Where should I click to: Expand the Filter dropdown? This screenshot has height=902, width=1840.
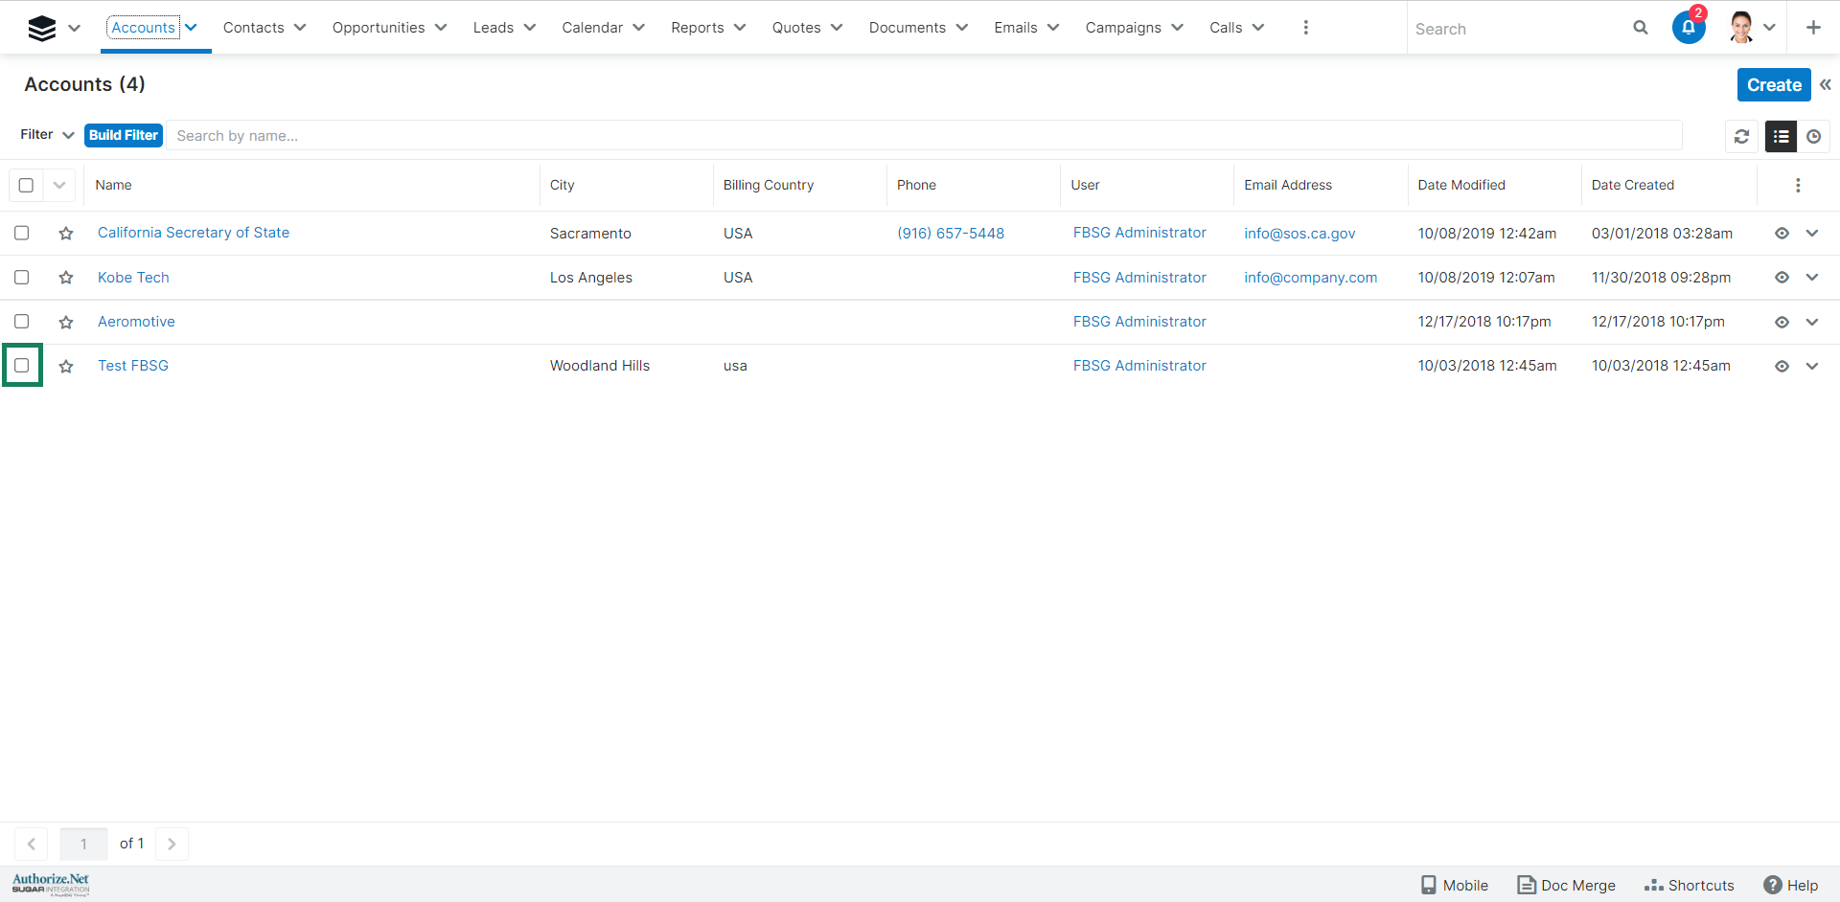47,135
